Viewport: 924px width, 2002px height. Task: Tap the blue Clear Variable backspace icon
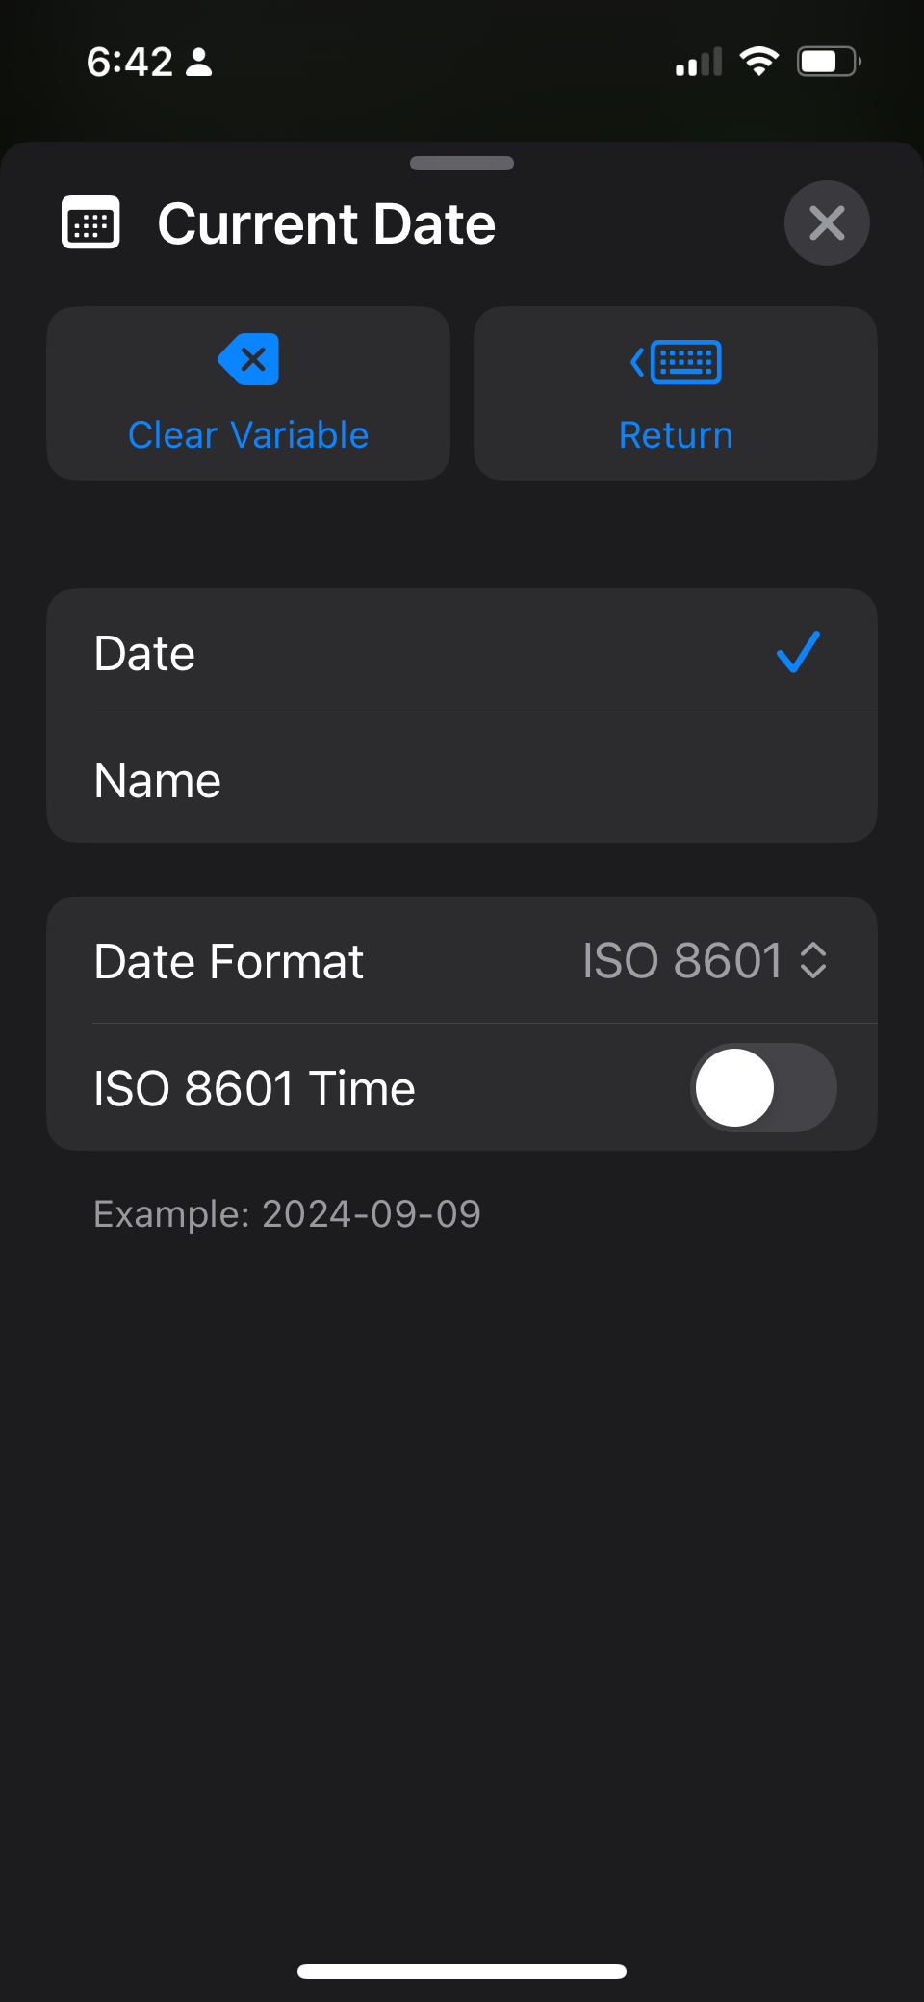coord(249,360)
